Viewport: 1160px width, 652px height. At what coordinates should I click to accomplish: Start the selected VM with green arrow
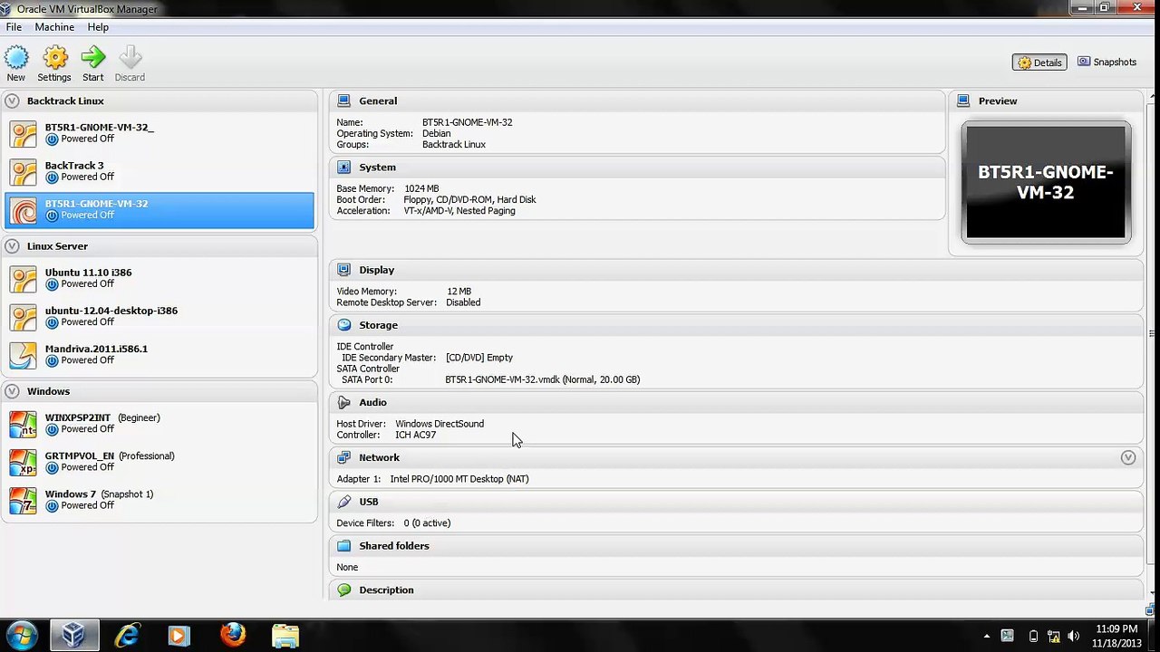click(x=93, y=59)
